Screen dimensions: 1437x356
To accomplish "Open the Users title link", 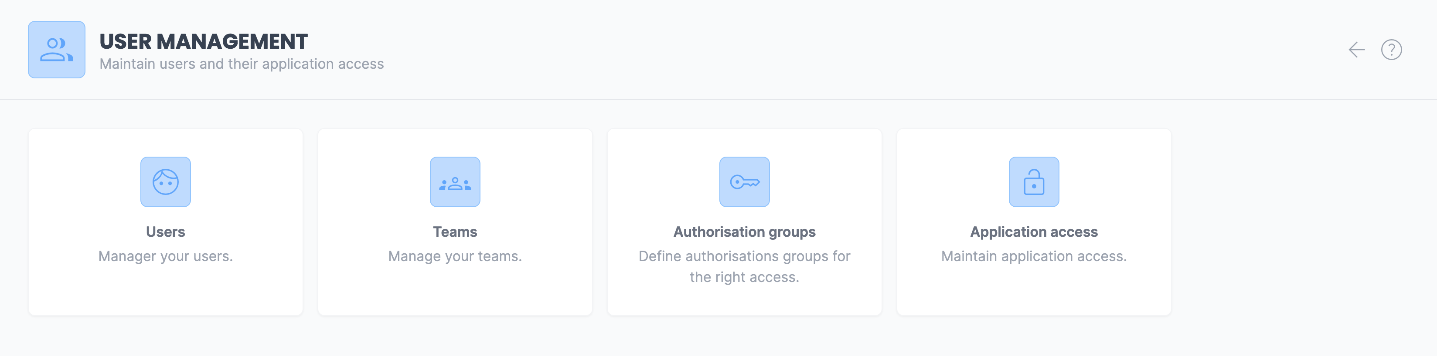I will click(x=166, y=232).
